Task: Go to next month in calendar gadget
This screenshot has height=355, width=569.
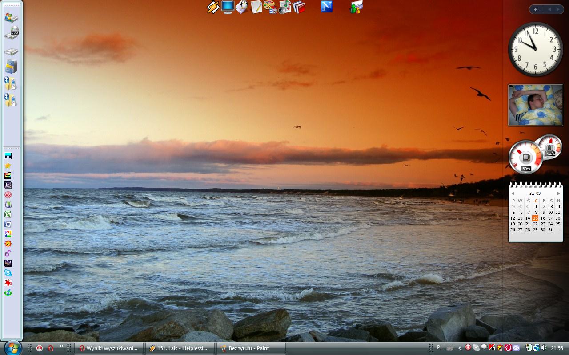Action: click(558, 193)
